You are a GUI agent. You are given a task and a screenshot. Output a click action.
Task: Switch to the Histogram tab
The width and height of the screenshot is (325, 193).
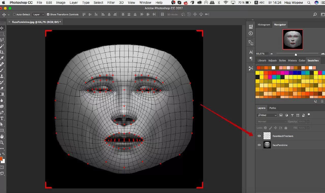(264, 25)
